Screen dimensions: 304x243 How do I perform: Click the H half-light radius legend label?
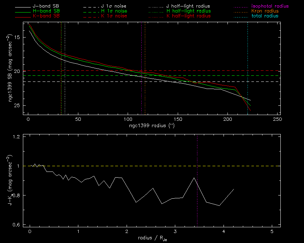tap(188, 11)
